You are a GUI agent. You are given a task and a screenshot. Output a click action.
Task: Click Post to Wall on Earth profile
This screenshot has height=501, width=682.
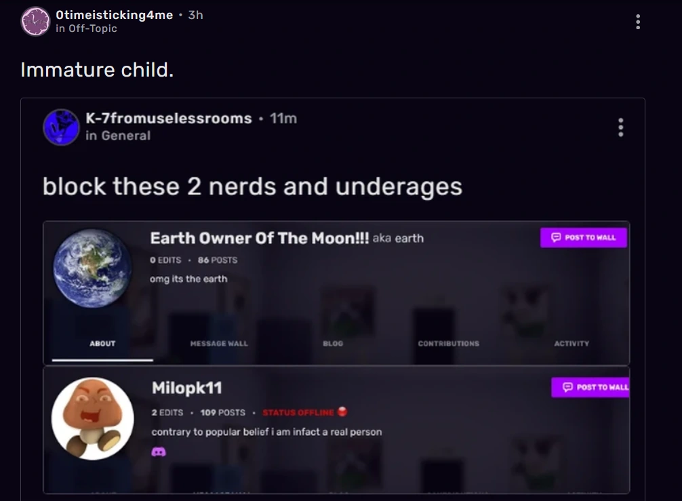583,237
